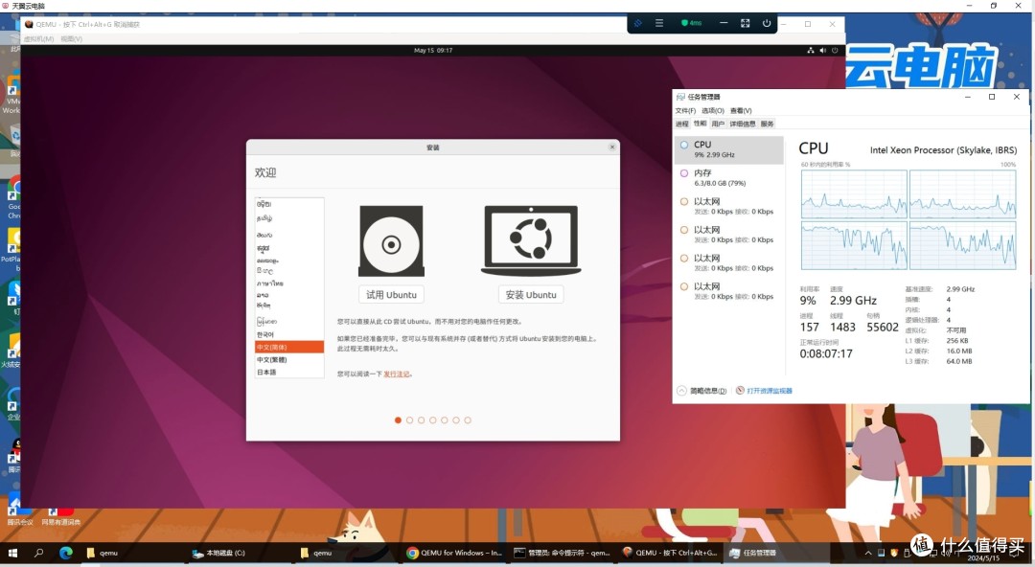Expand hidden system tray icons chevron
Viewport: 1035px width, 567px height.
pyautogui.click(x=868, y=554)
